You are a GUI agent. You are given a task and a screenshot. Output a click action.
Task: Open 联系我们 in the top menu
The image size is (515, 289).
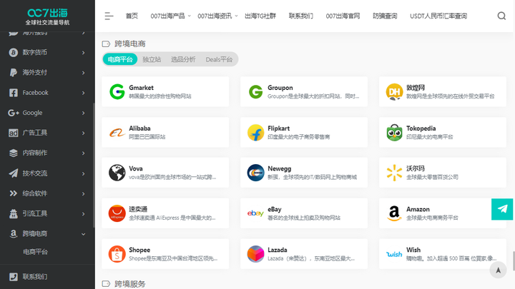click(x=301, y=16)
